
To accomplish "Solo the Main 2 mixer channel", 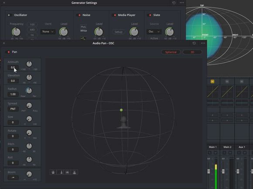I will click(x=225, y=153).
